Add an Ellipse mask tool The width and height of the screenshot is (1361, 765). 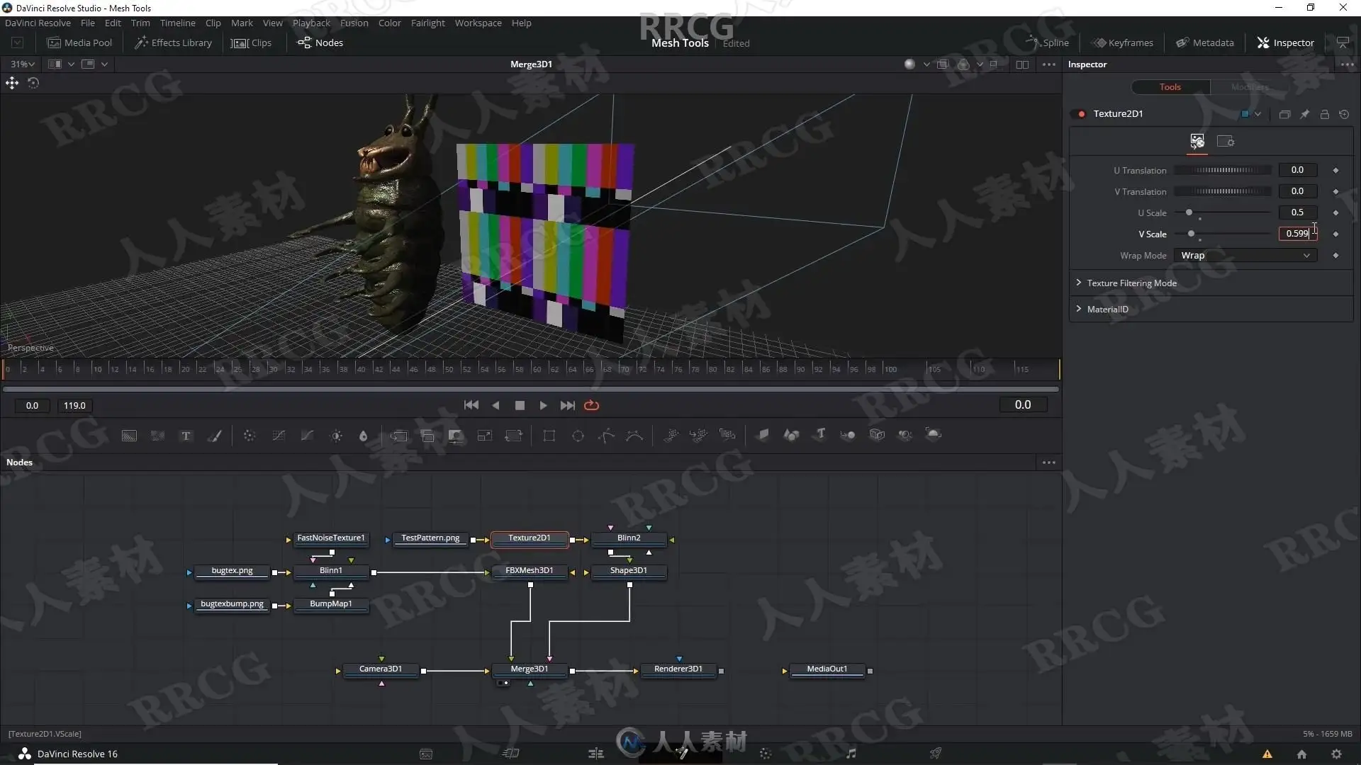point(578,436)
